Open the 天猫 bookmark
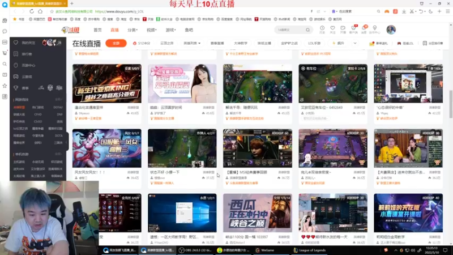Screen dimensions: 453x255 [148, 19]
